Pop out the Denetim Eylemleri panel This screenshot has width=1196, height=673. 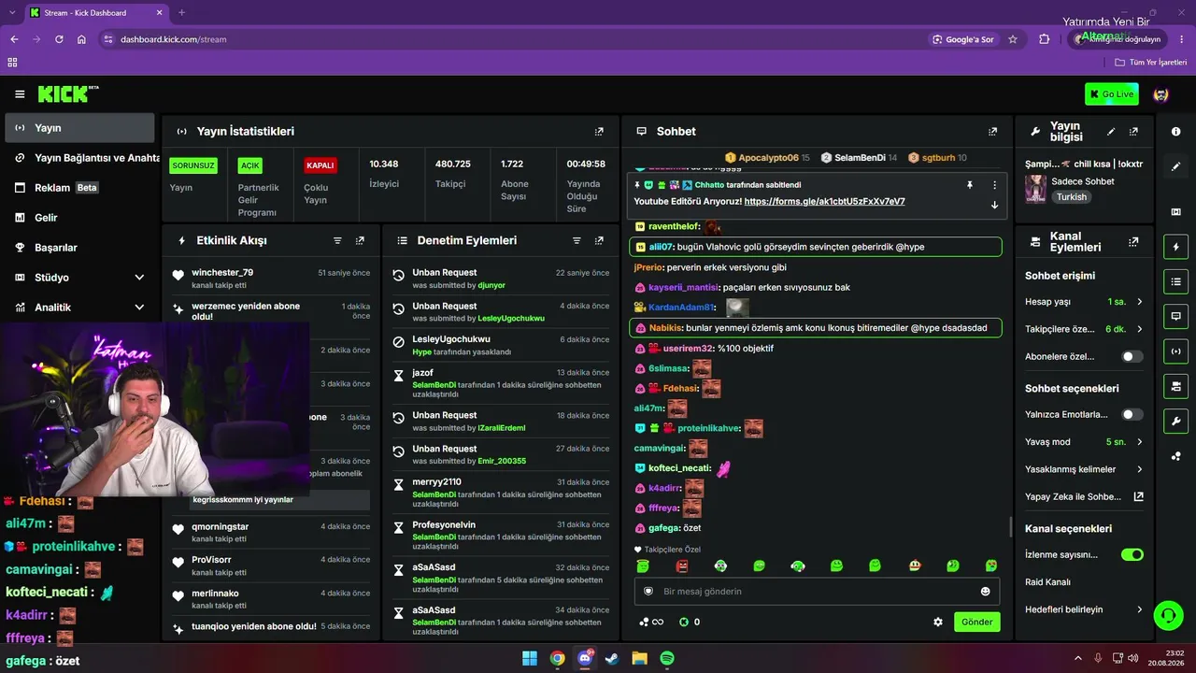pyautogui.click(x=599, y=240)
